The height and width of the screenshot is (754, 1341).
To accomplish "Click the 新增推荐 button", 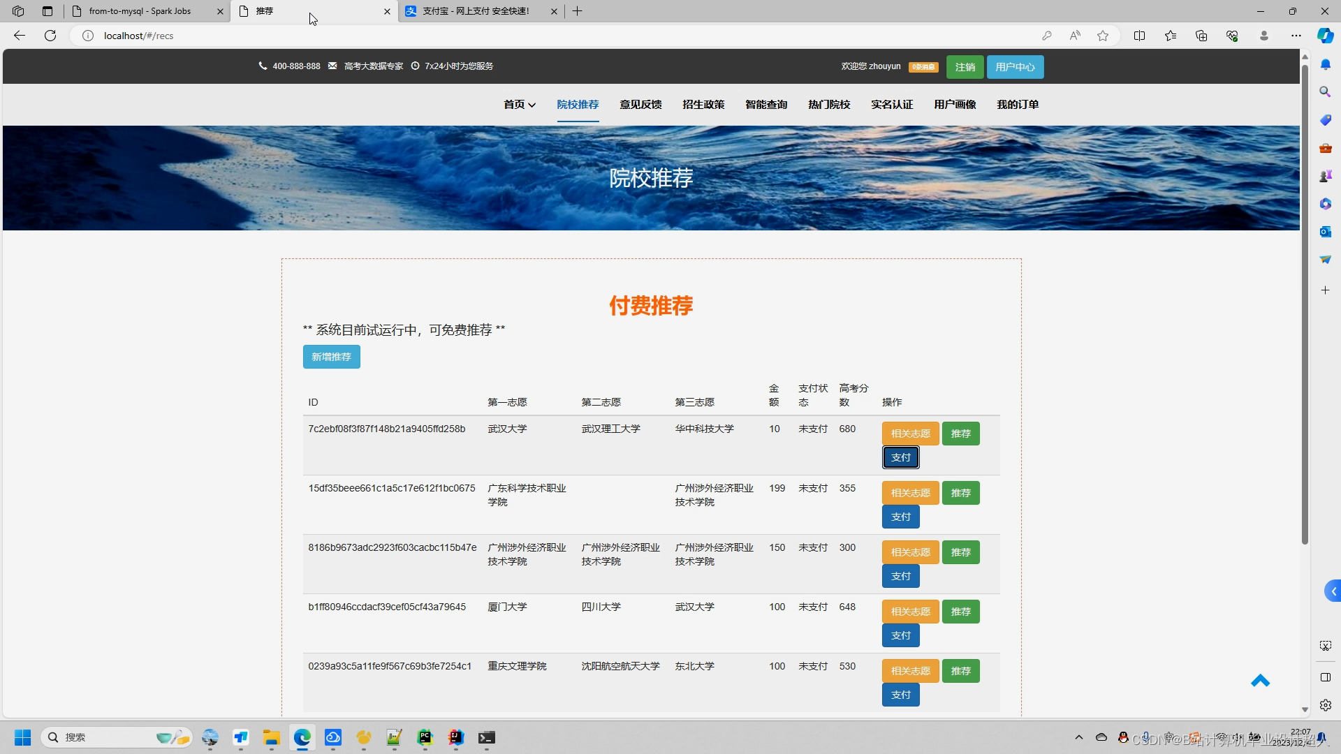I will (x=331, y=357).
